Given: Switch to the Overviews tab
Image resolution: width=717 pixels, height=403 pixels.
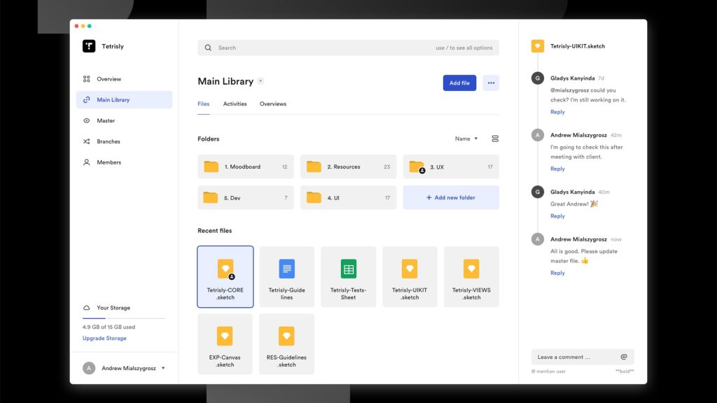Looking at the screenshot, I should point(273,104).
